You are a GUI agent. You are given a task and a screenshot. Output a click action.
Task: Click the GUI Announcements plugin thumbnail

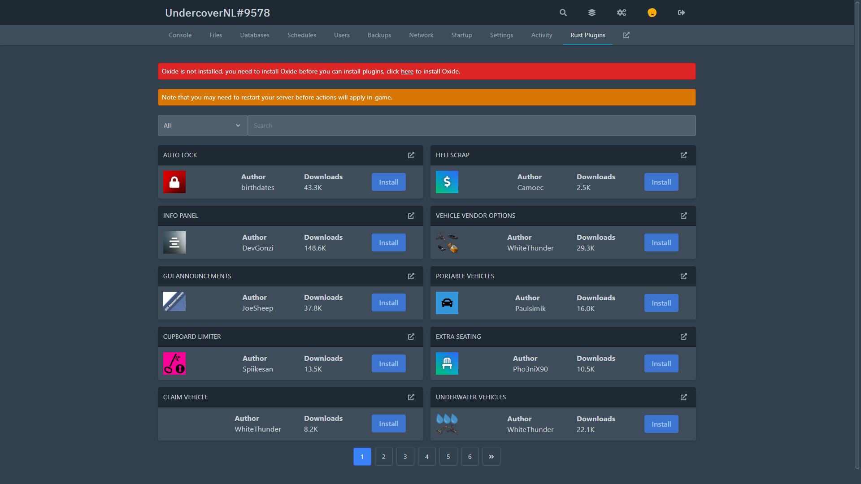coord(174,302)
